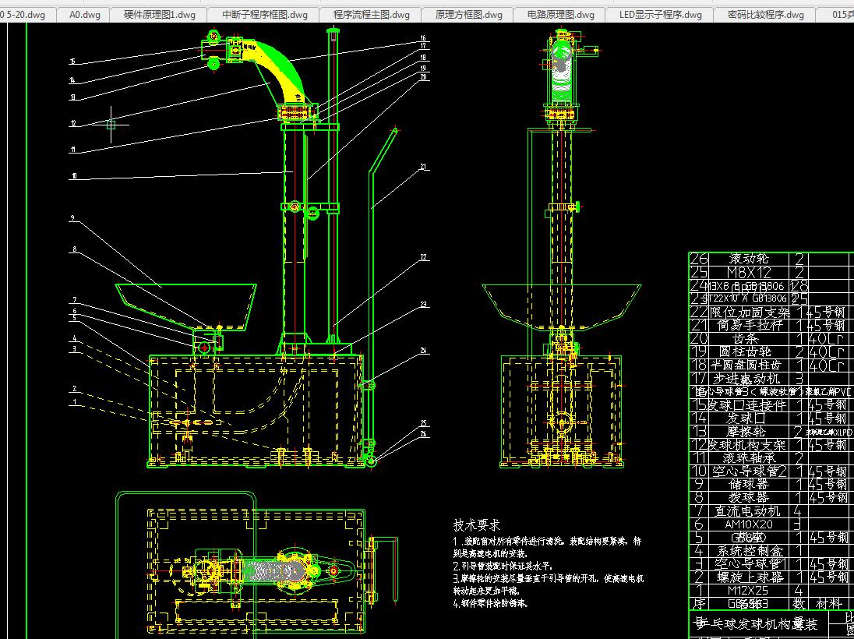Click the 圆柱齿轮 cell in row 19
This screenshot has height=639, width=854.
[748, 352]
